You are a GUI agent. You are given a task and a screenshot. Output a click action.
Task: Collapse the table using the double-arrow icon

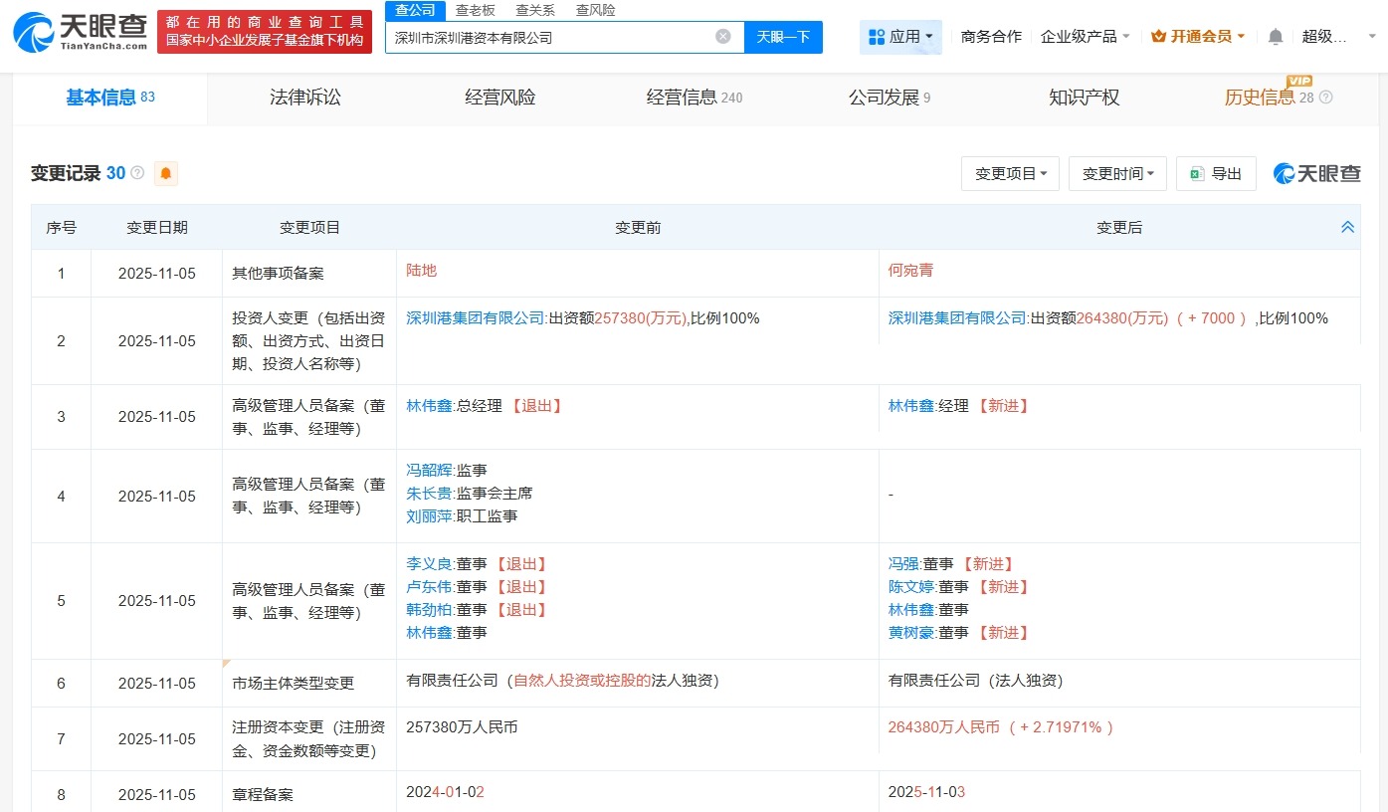(1347, 227)
